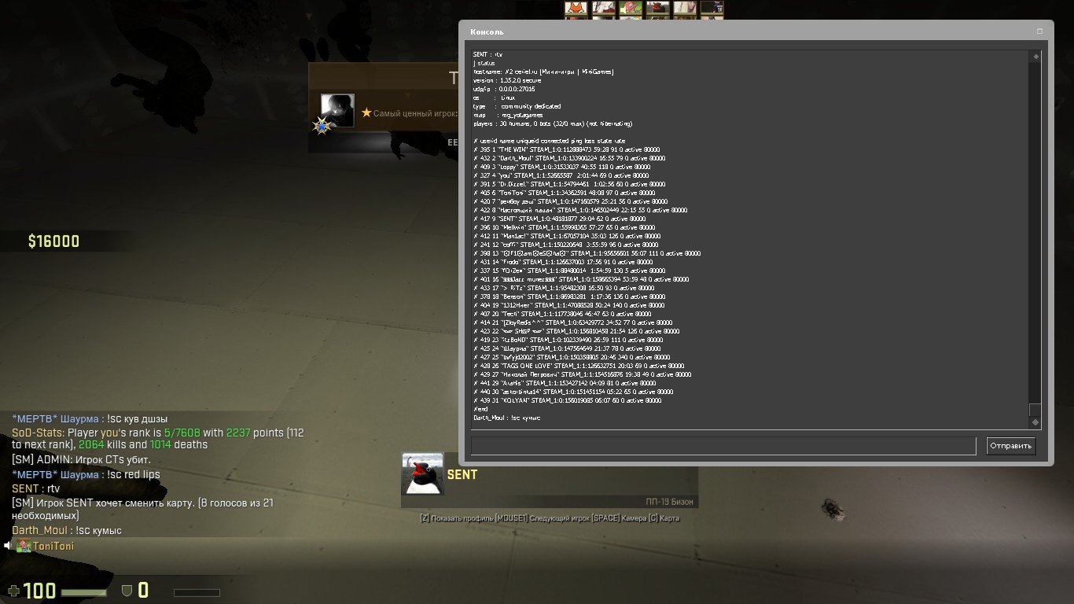
Task: Click ToniToni's small avatar icon
Action: point(24,546)
